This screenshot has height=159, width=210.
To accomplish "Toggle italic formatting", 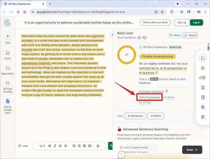I will (55, 146).
